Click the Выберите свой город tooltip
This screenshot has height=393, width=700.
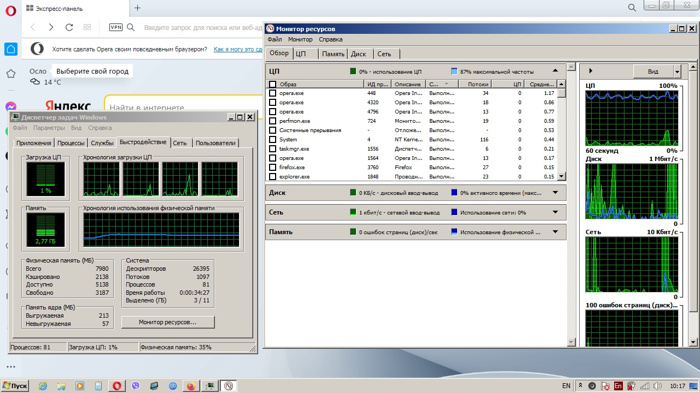[92, 71]
